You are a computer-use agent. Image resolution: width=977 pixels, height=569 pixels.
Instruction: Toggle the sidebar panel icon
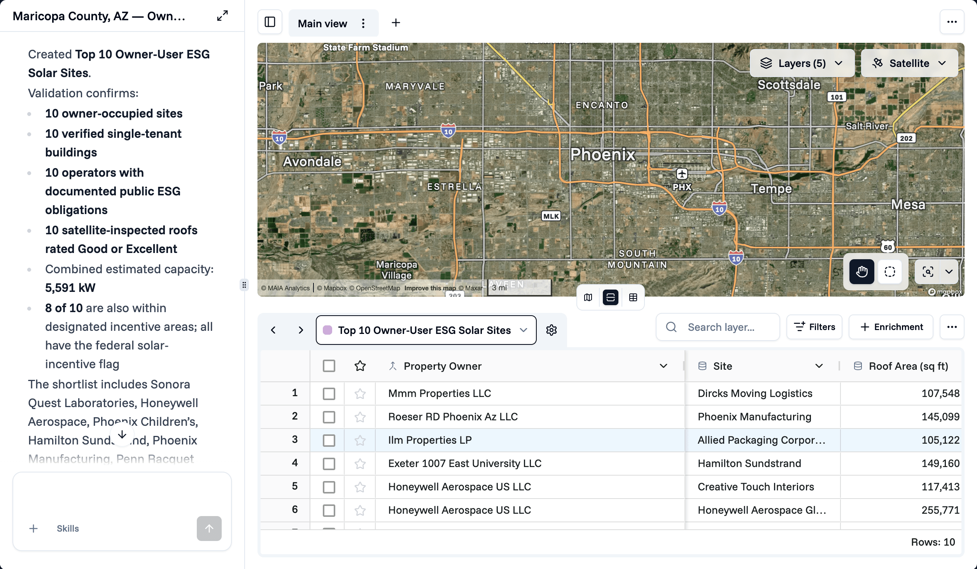coord(270,22)
